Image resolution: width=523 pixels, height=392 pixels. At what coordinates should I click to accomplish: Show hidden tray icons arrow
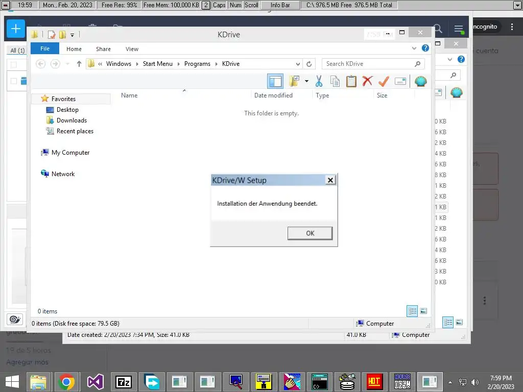450,382
